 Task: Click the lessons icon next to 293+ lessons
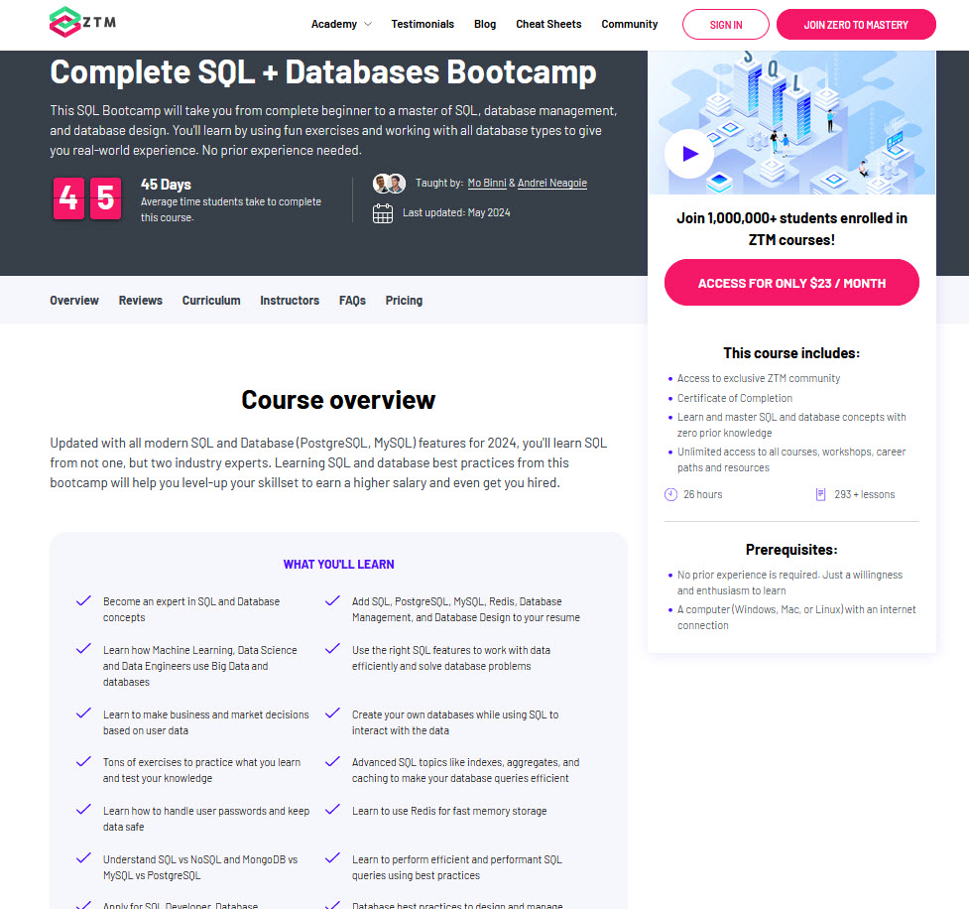click(820, 495)
